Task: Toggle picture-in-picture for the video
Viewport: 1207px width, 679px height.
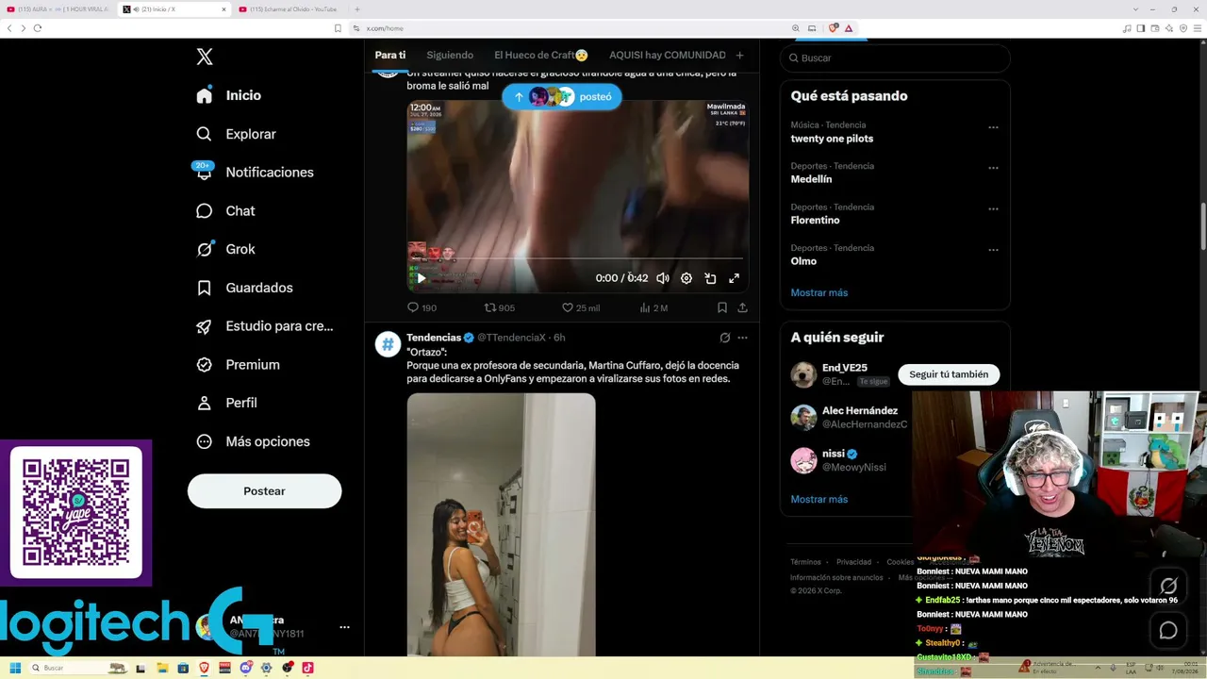Action: point(710,278)
